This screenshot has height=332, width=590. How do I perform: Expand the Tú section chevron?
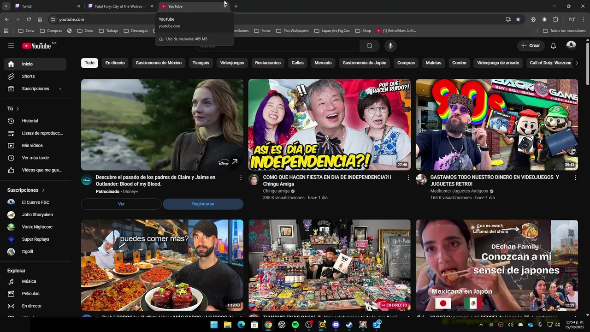18,109
